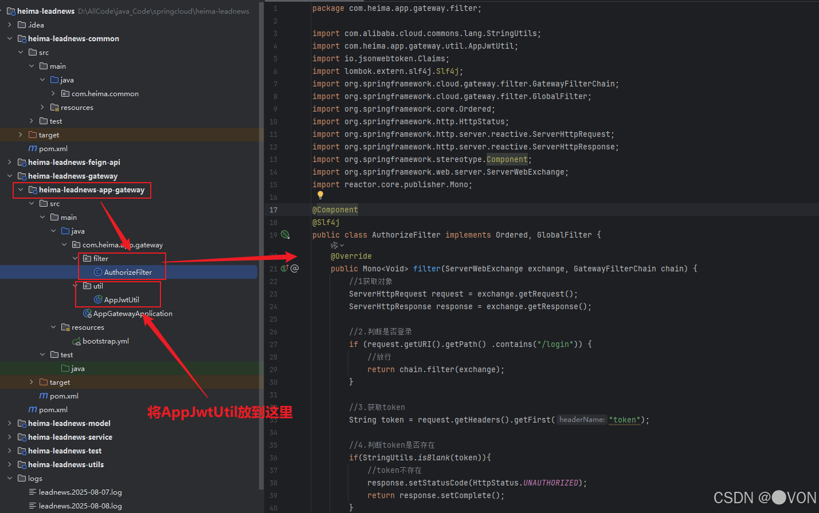Click the heima-leadnews-gateway module folder icon
The width and height of the screenshot is (819, 513).
pyautogui.click(x=22, y=176)
